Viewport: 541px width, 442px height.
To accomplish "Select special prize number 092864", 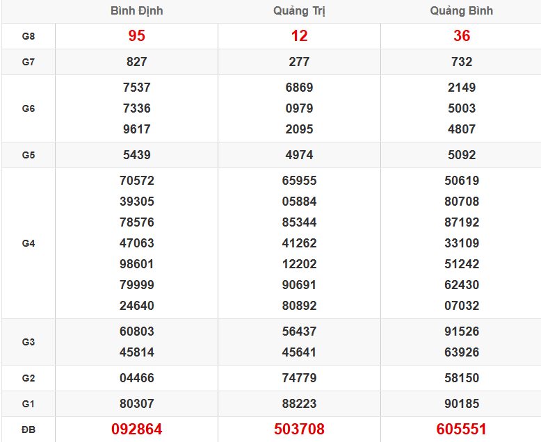I will [x=137, y=429].
